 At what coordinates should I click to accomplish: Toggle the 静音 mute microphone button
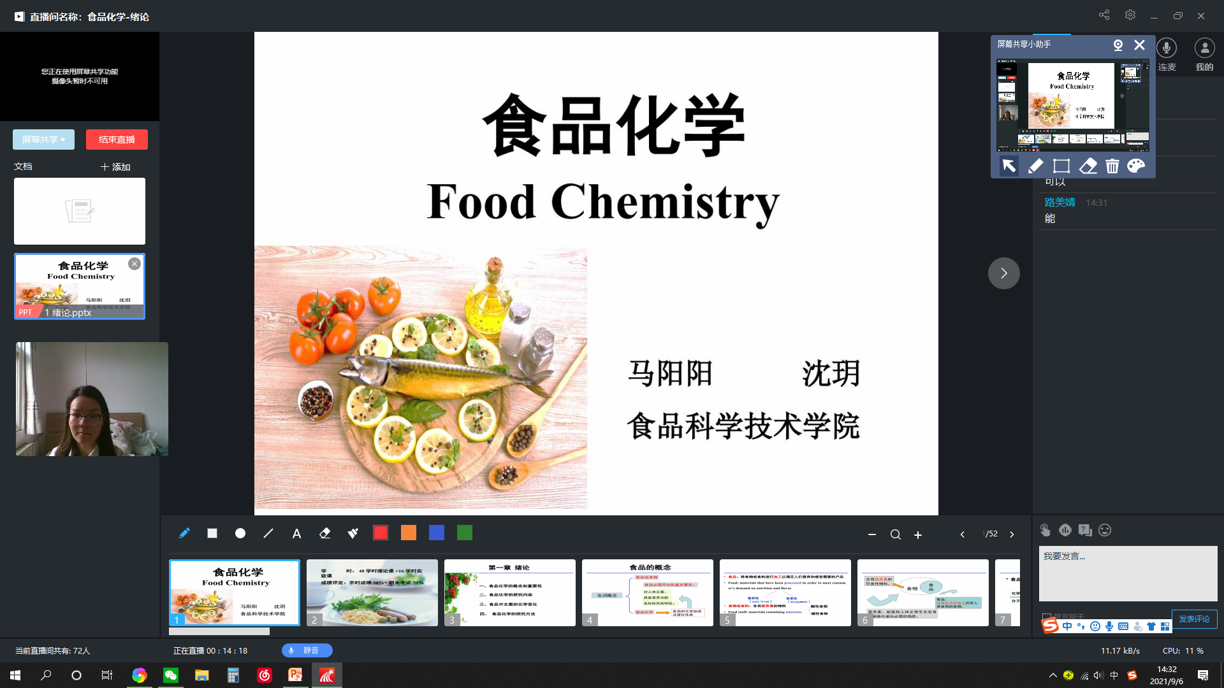tap(307, 650)
